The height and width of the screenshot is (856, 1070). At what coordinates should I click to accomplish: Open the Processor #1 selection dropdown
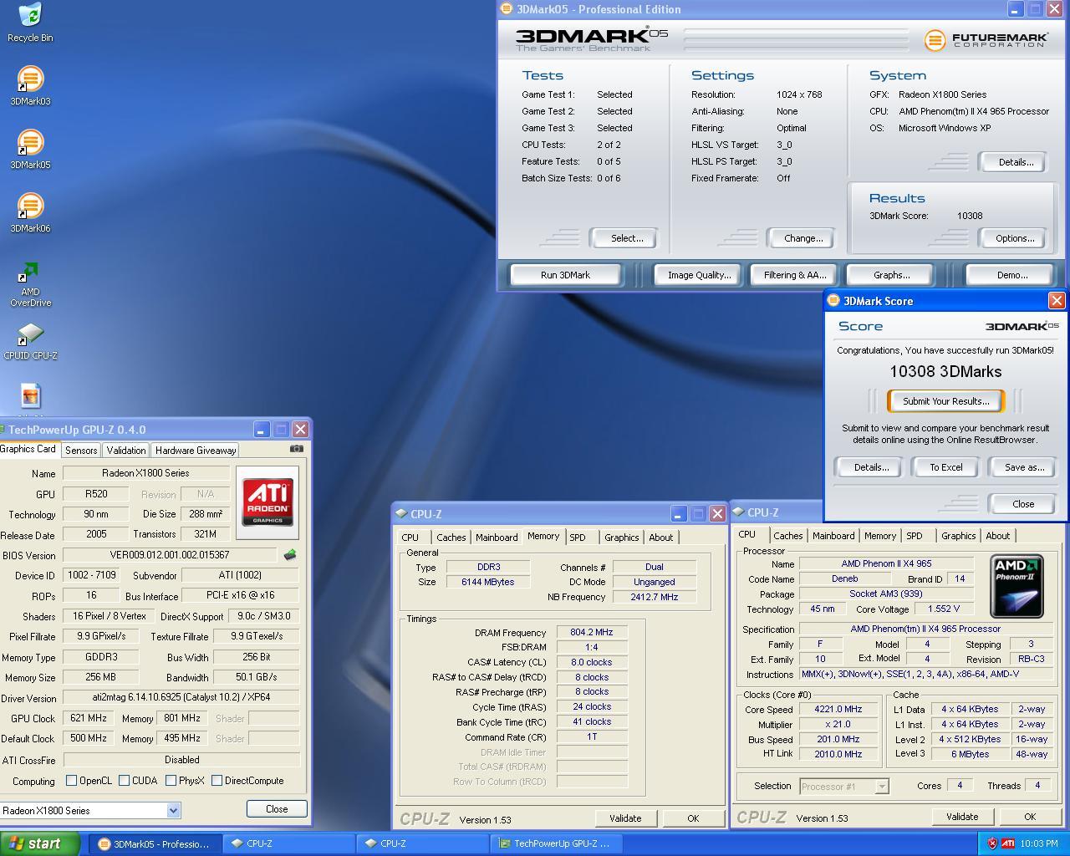pyautogui.click(x=881, y=787)
